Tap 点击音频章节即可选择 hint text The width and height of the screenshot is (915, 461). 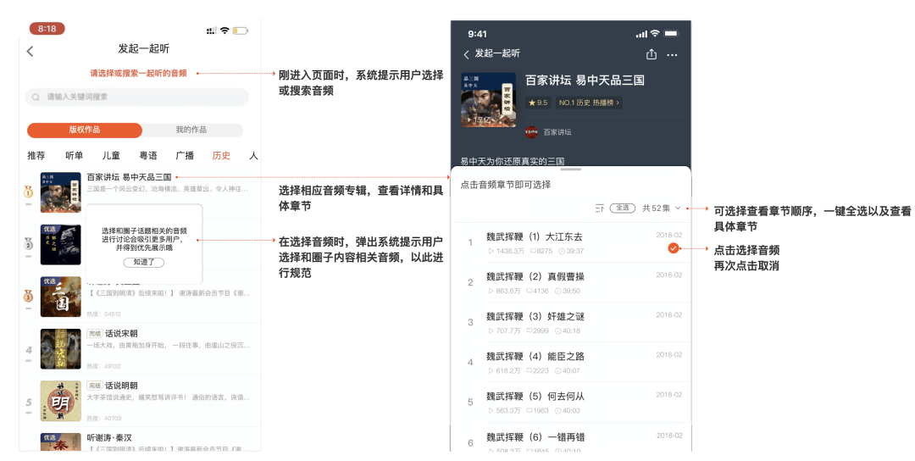pos(505,185)
